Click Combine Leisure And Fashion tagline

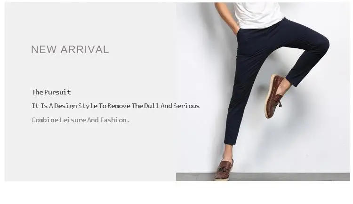[x=80, y=120]
